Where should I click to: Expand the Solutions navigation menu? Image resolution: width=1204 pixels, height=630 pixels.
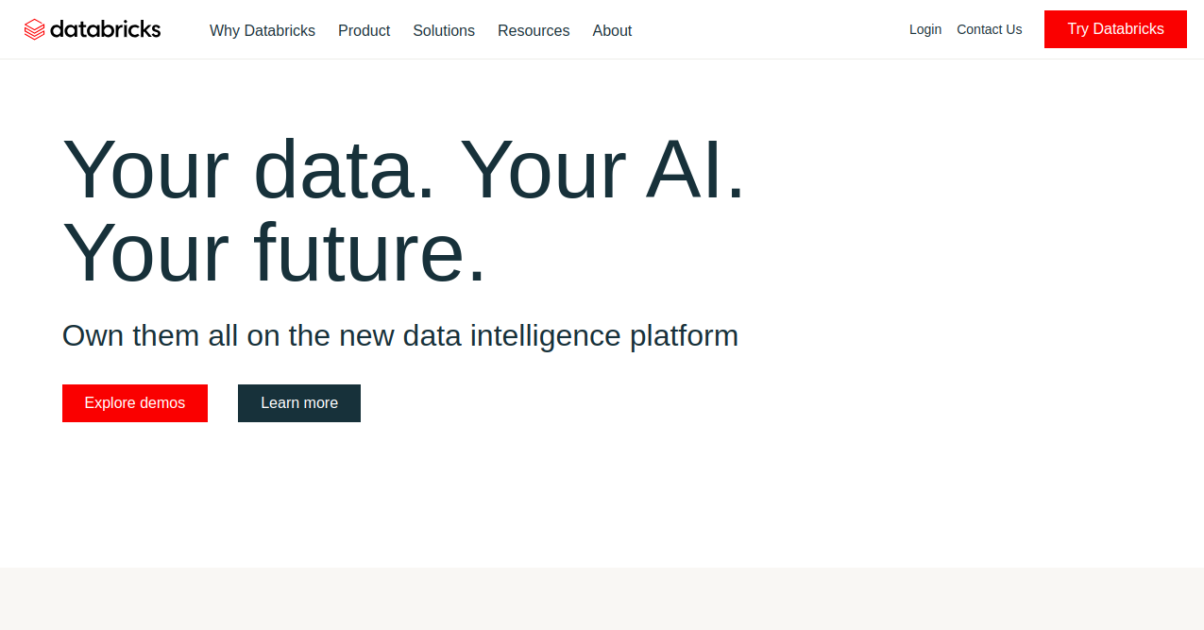click(444, 30)
